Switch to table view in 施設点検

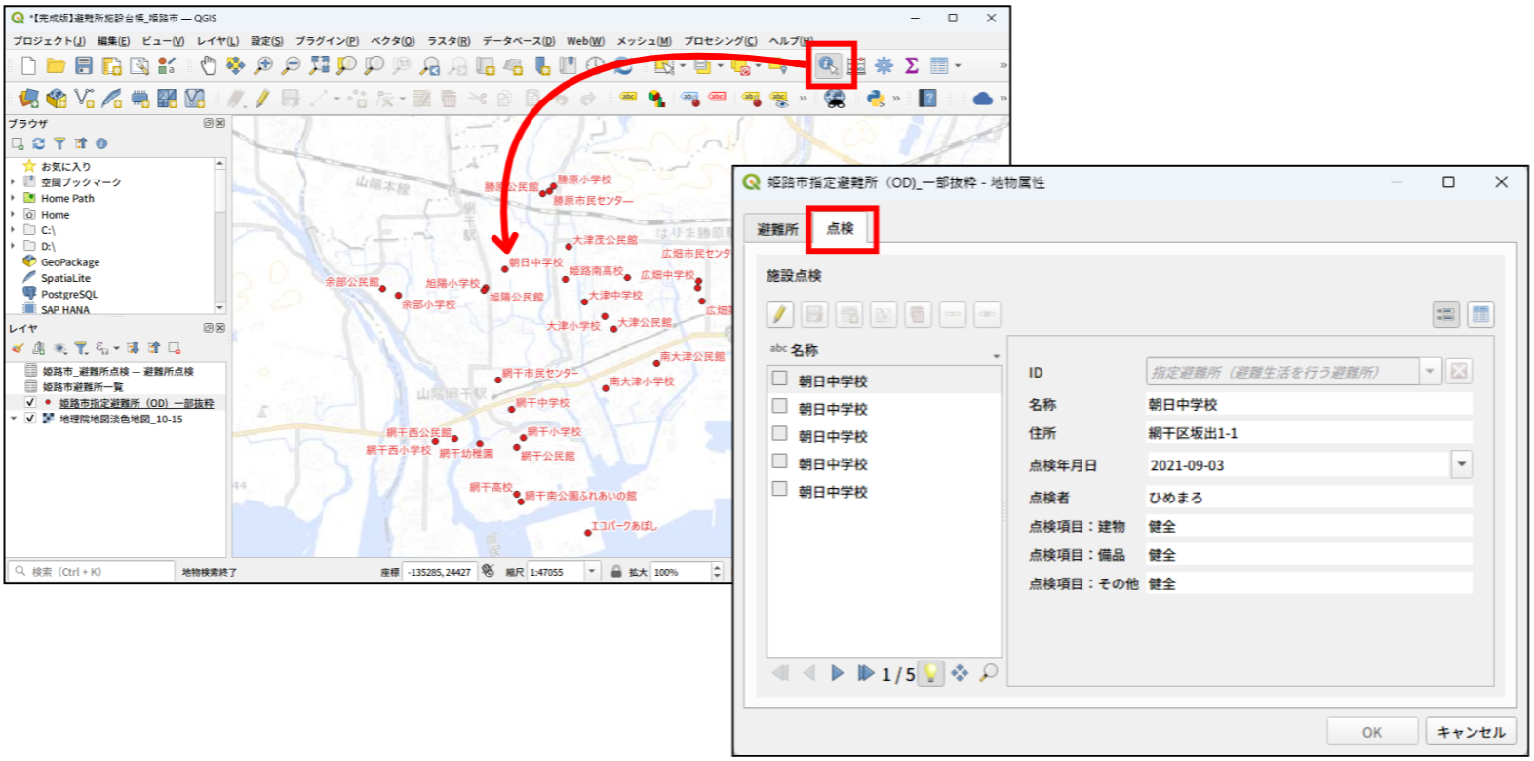click(1480, 314)
